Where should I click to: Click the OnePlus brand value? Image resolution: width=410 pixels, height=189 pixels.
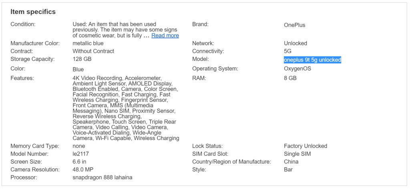pyautogui.click(x=294, y=25)
